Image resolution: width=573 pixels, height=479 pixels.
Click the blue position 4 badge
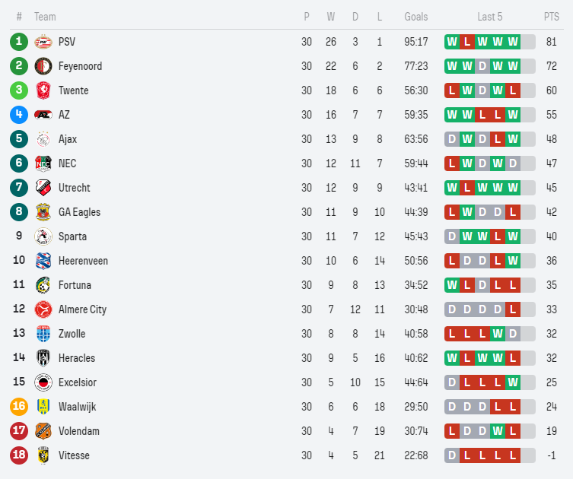[19, 114]
